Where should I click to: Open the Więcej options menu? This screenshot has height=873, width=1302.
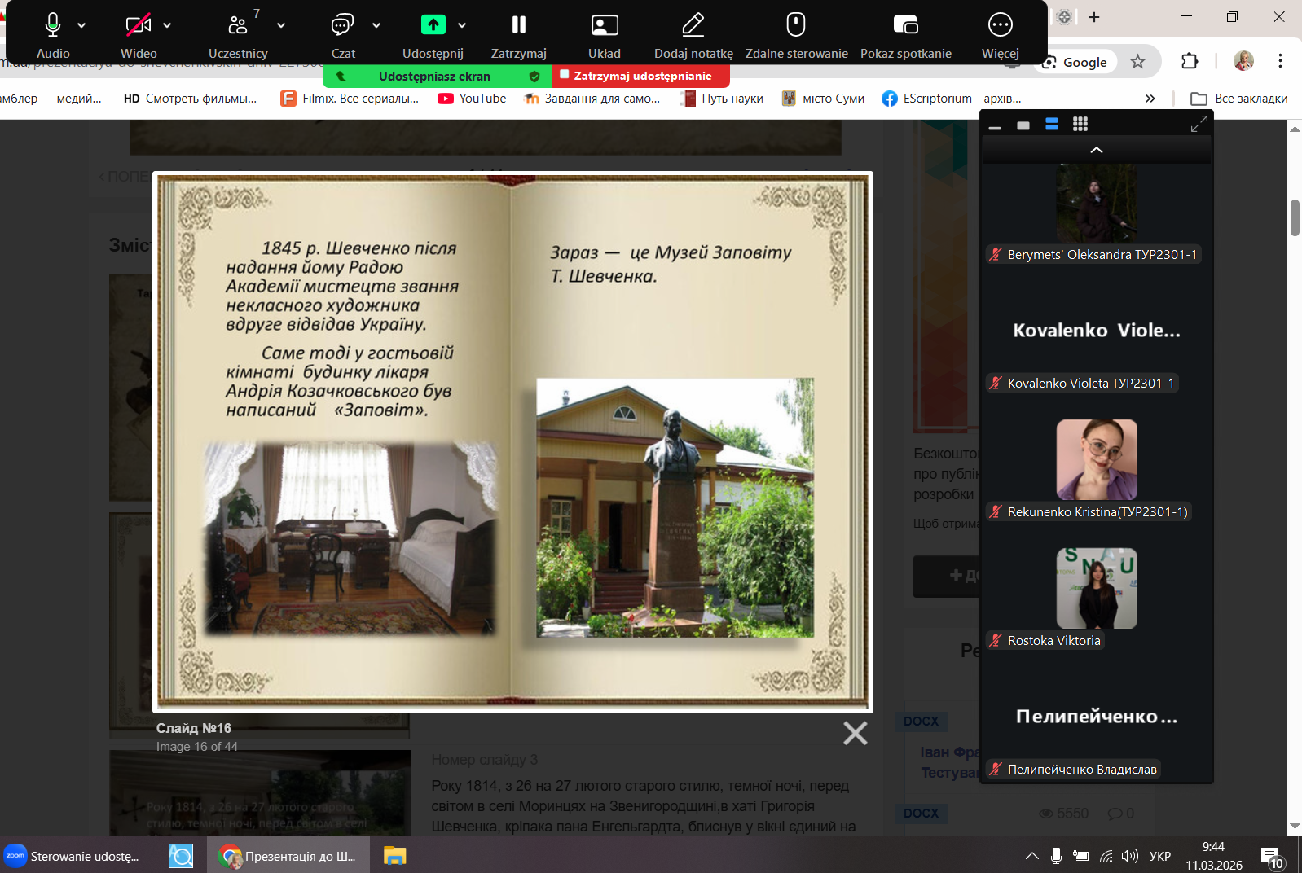point(1000,26)
